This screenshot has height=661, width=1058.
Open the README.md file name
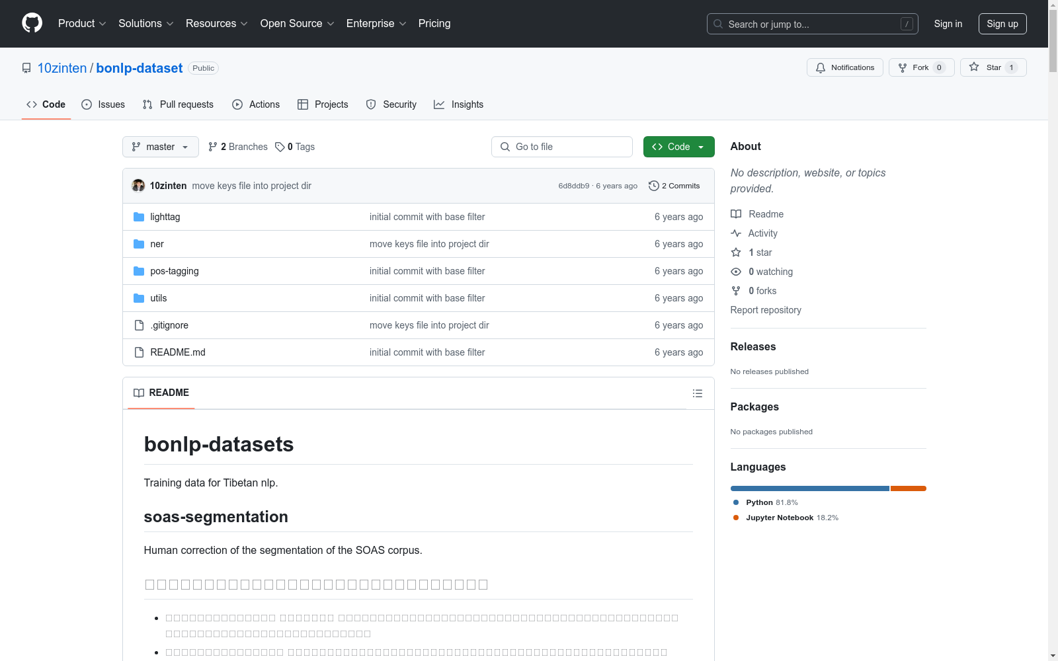pos(178,352)
